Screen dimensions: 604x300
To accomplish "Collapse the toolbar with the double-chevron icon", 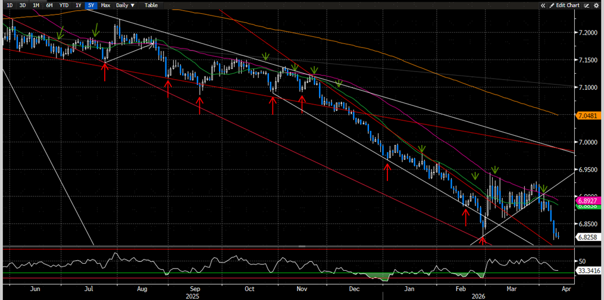I will (x=543, y=5).
